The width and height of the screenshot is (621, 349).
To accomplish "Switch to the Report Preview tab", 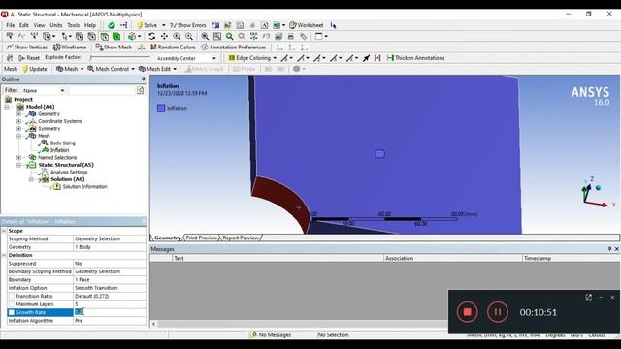I will [241, 238].
